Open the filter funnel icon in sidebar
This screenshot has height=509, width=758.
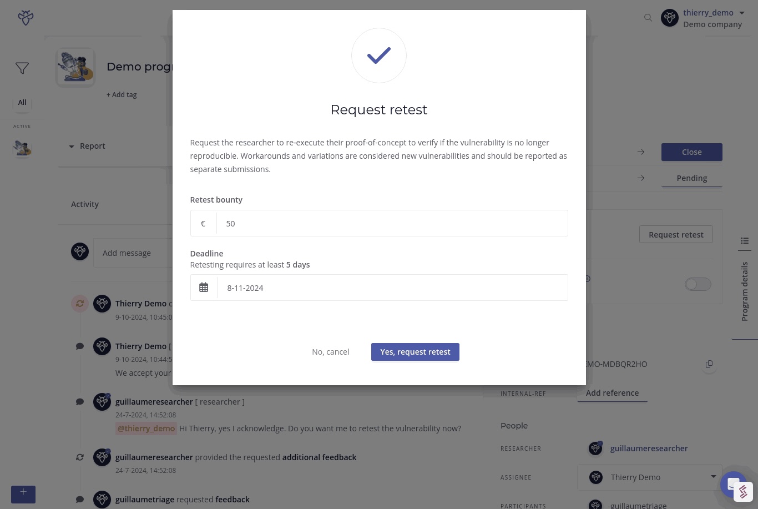(x=22, y=68)
